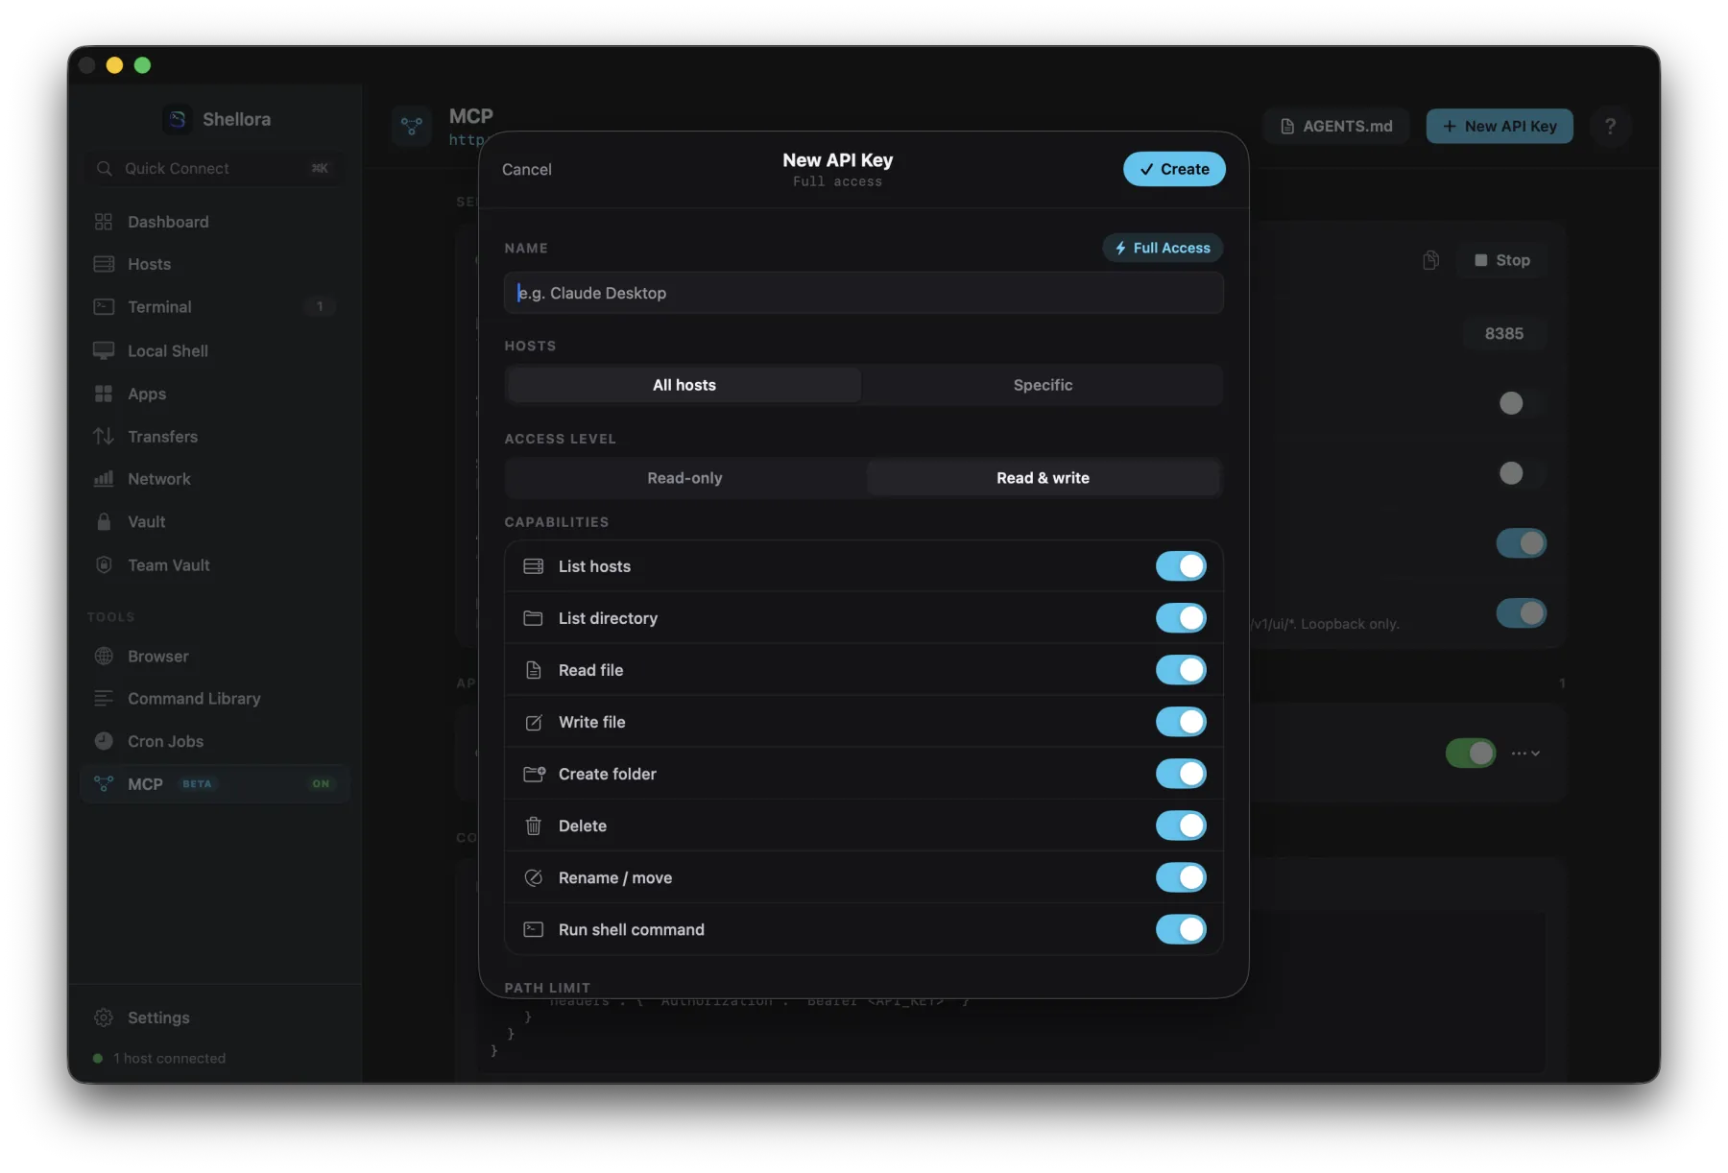Open the Cron Jobs clock icon

pos(104,741)
